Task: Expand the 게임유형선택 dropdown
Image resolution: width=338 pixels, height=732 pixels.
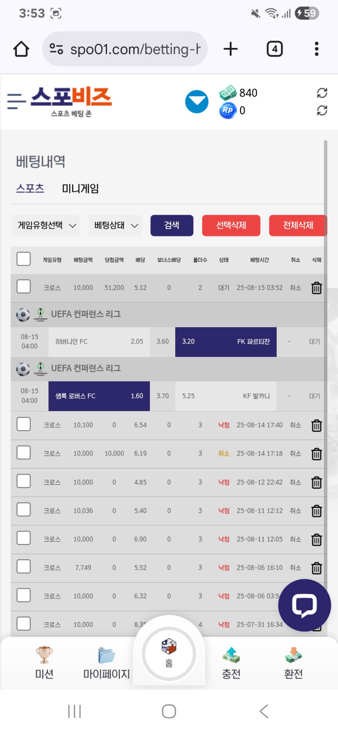Action: [46, 226]
